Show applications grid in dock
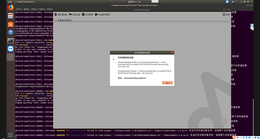The height and width of the screenshot is (139, 260). point(11,134)
